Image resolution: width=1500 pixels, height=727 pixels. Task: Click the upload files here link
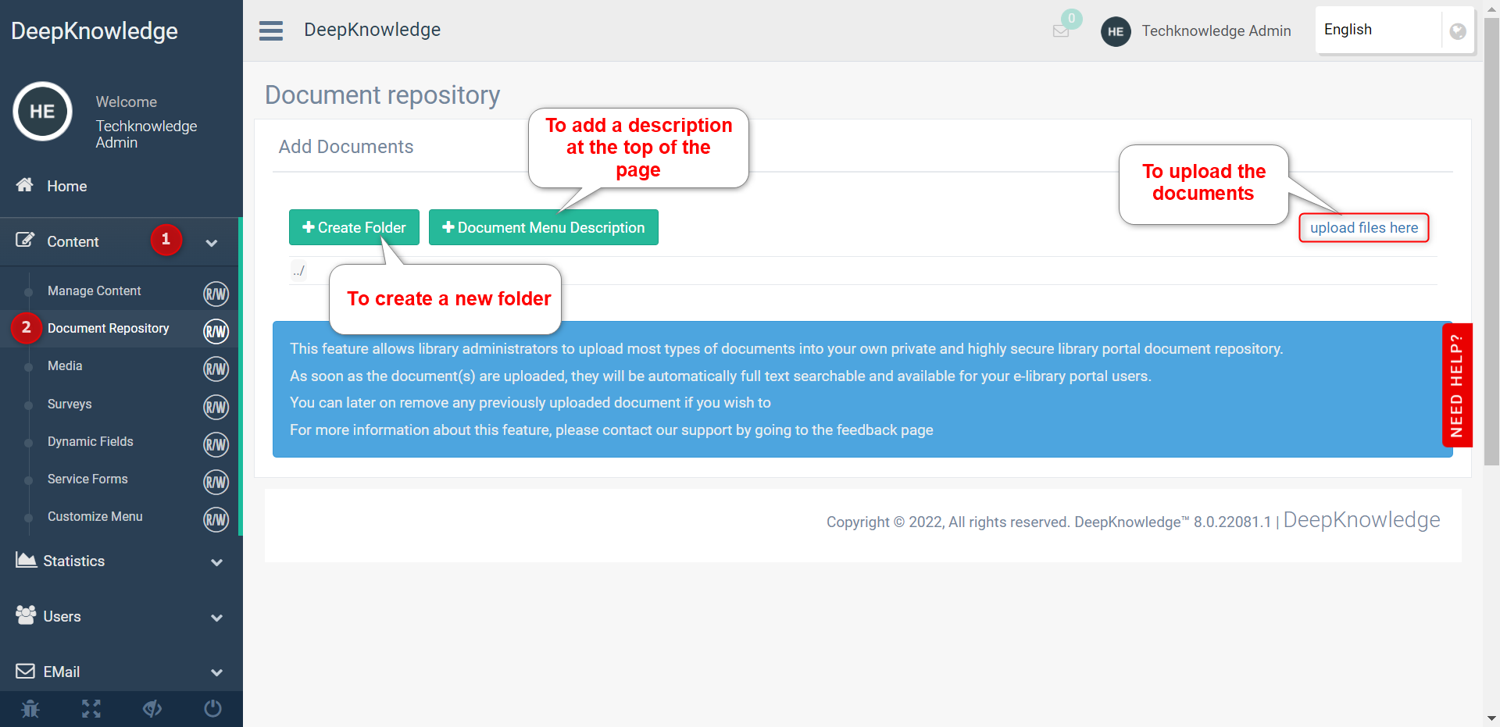(1364, 228)
